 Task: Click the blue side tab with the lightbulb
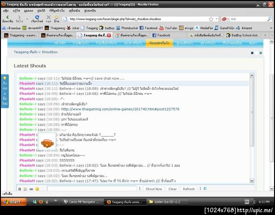[5, 91]
